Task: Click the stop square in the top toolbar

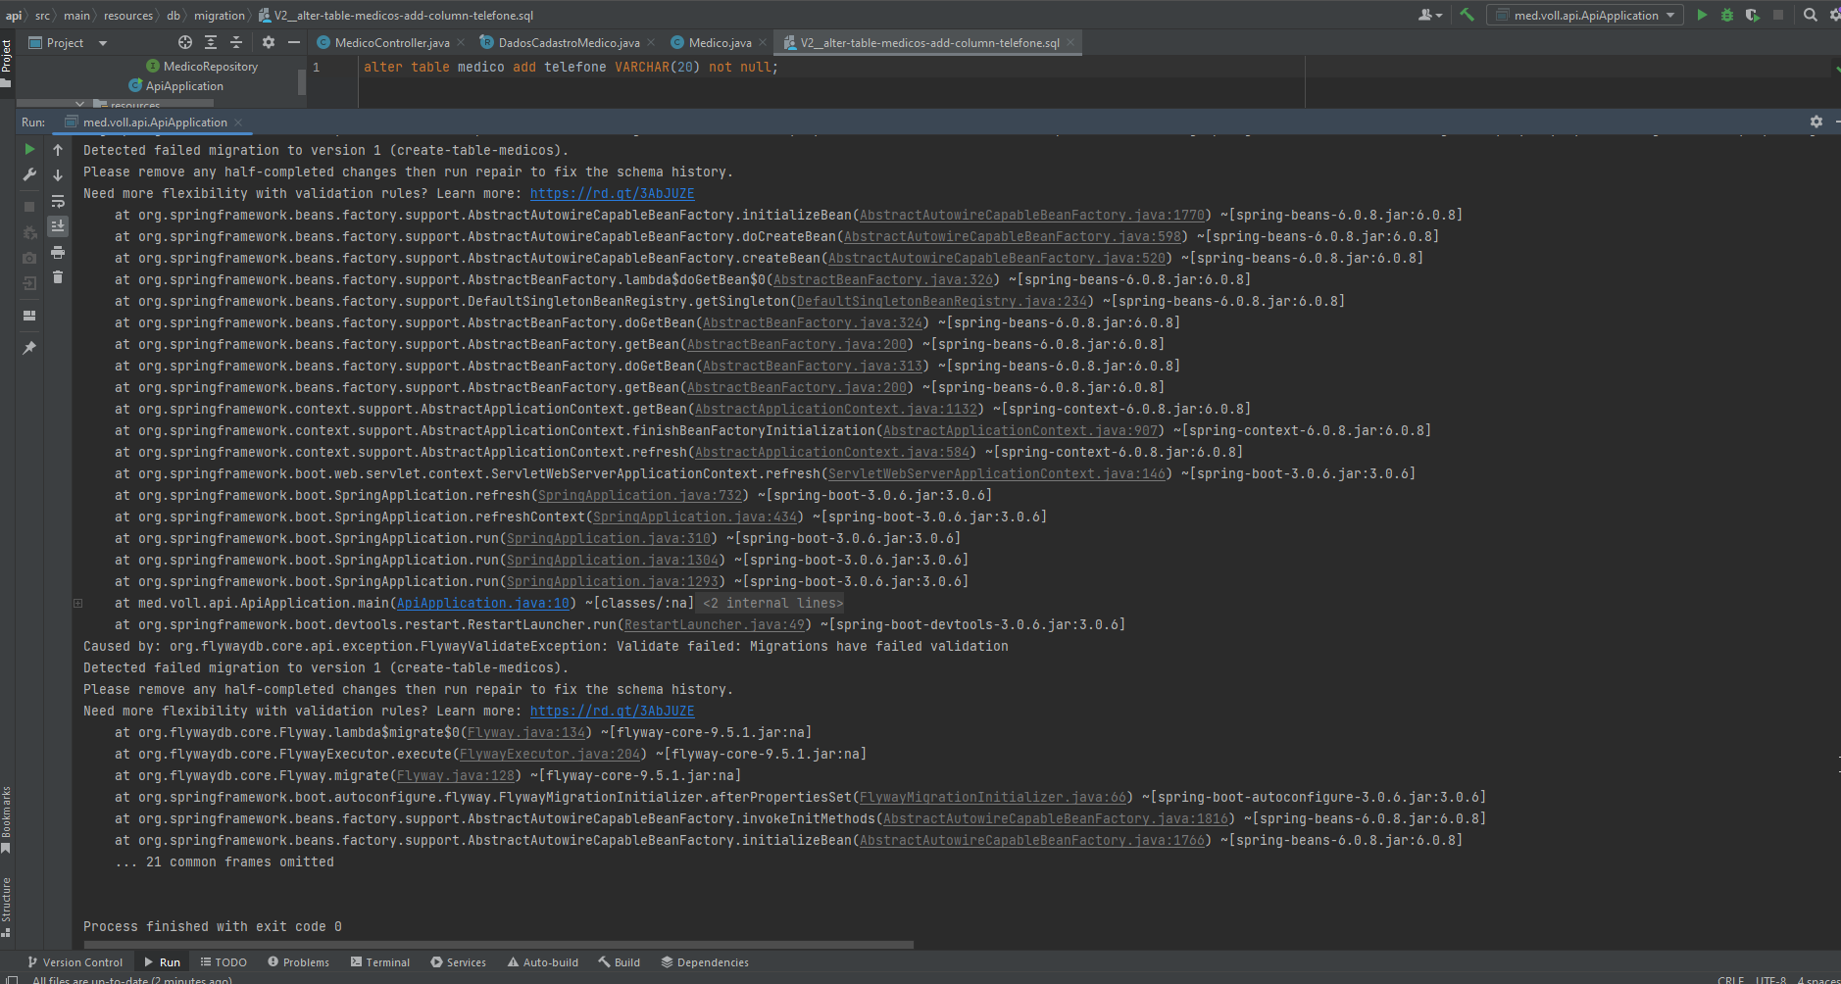Action: click(x=1778, y=15)
